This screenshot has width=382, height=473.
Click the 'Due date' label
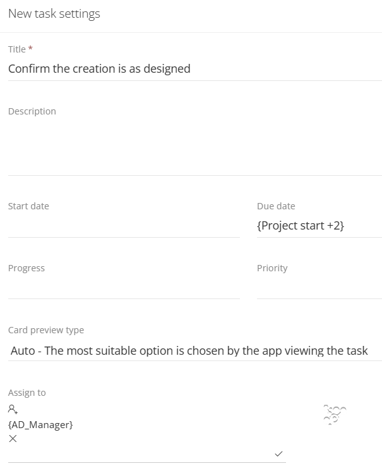[x=276, y=206]
